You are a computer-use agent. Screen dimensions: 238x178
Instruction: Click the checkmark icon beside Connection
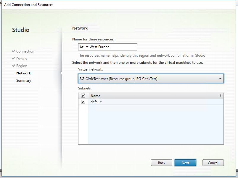[x=14, y=51]
